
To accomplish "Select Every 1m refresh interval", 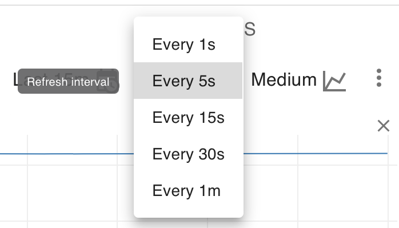I will 188,190.
